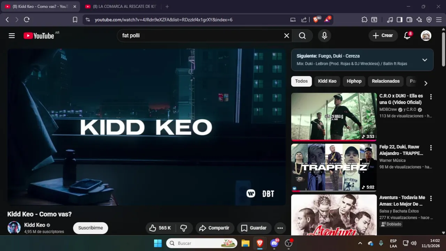
Task: Close the Kidd Keo browser tab
Action: (75, 7)
